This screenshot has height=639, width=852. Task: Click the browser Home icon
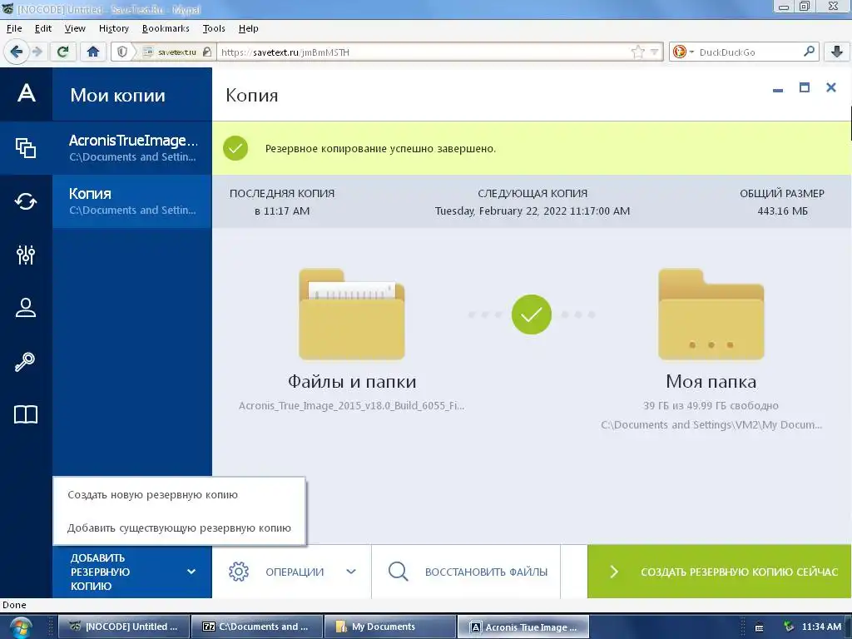pos(93,52)
